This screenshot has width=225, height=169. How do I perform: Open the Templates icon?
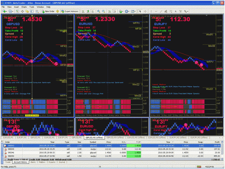pos(132,11)
